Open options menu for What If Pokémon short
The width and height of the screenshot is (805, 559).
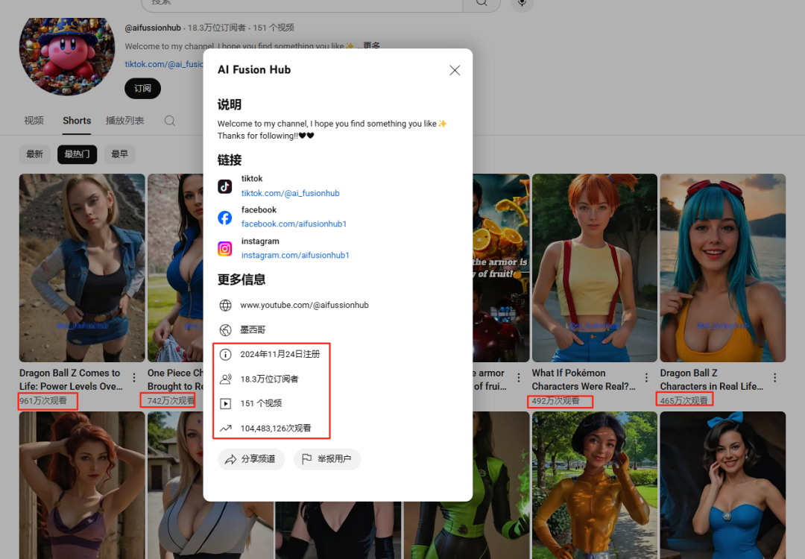tap(646, 378)
